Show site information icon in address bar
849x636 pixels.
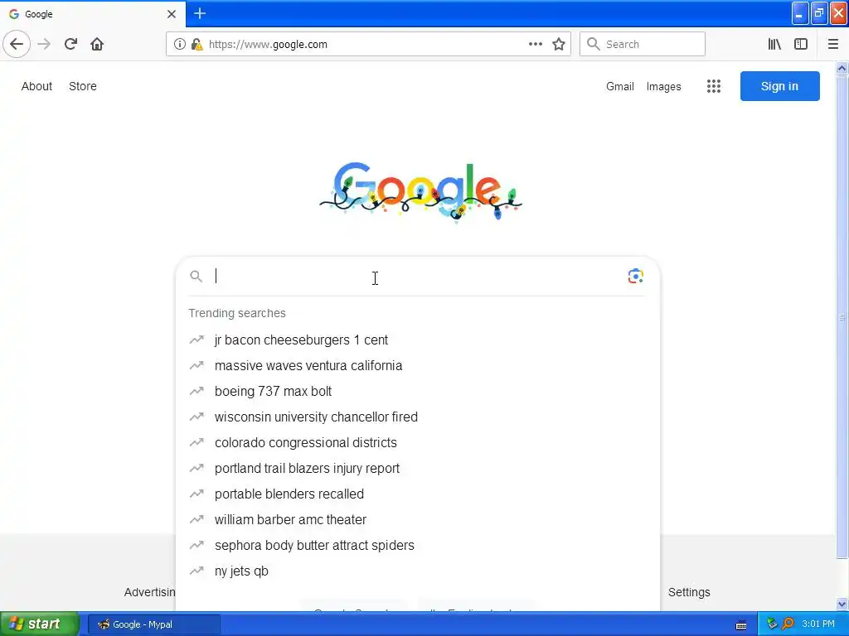point(179,45)
